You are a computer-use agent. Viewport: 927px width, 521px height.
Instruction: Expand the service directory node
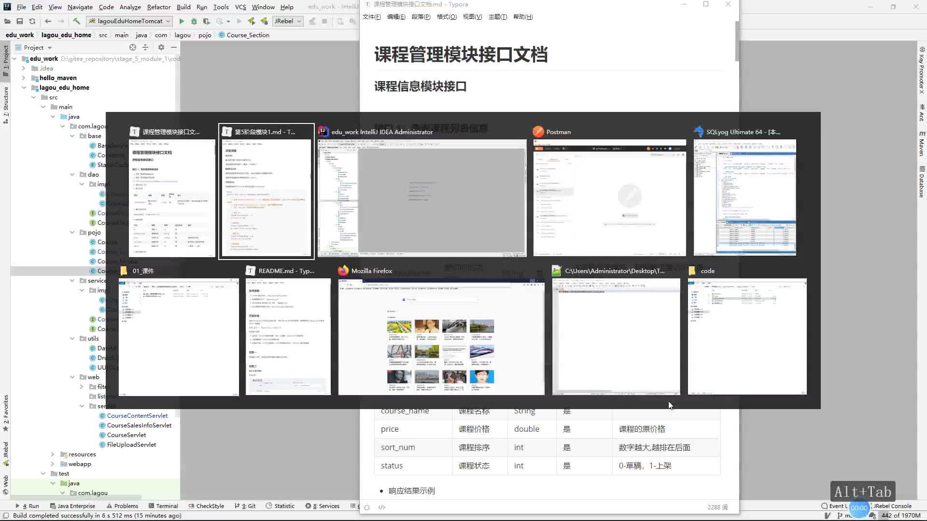[72, 280]
